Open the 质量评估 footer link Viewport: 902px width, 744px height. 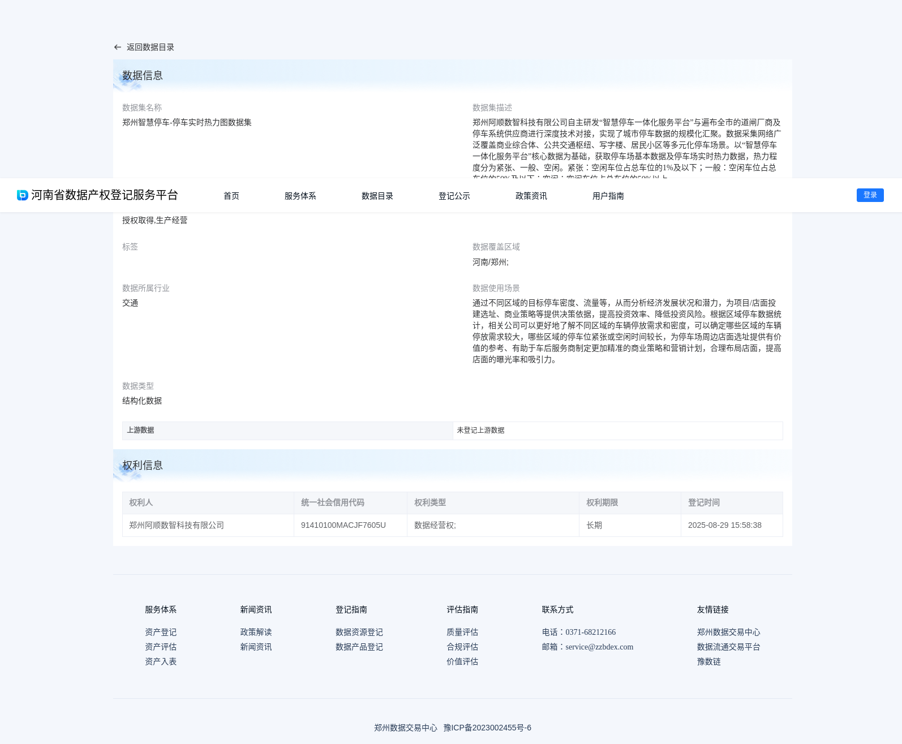coord(462,633)
